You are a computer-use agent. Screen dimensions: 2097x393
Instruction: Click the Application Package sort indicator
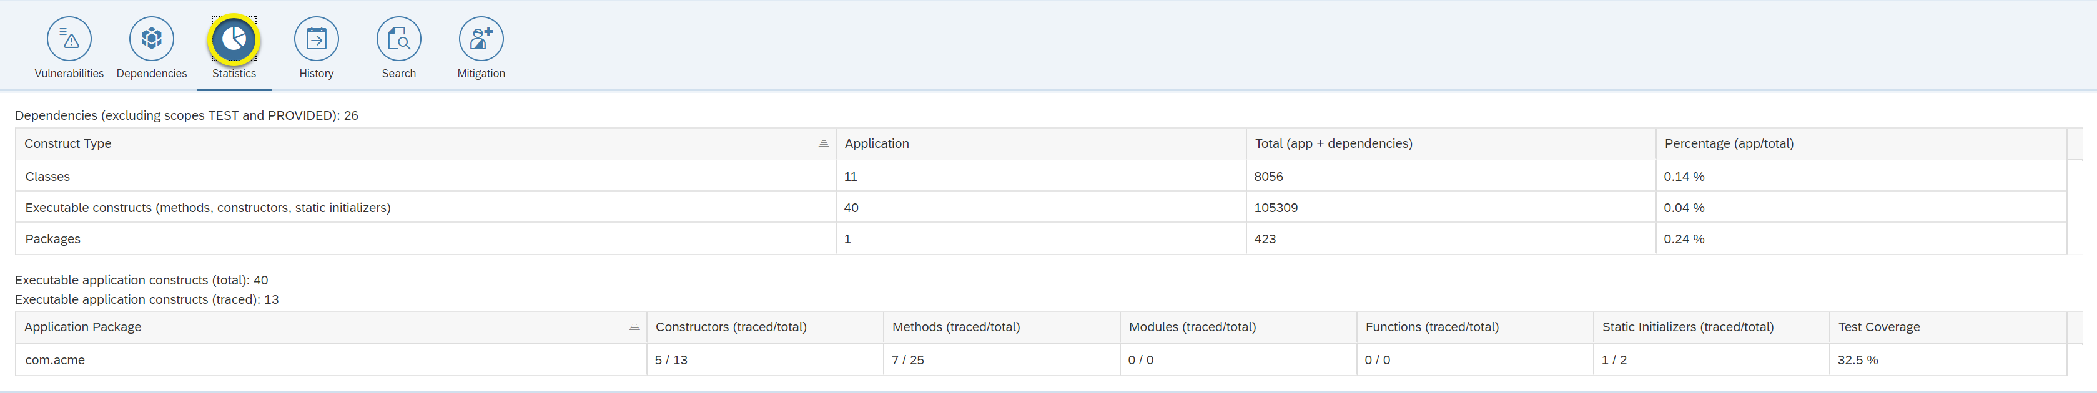(634, 327)
